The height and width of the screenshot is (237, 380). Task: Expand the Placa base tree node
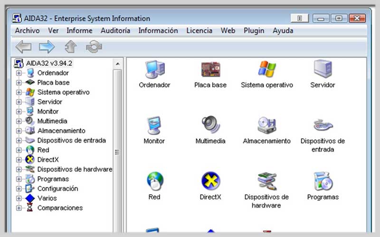(19, 82)
